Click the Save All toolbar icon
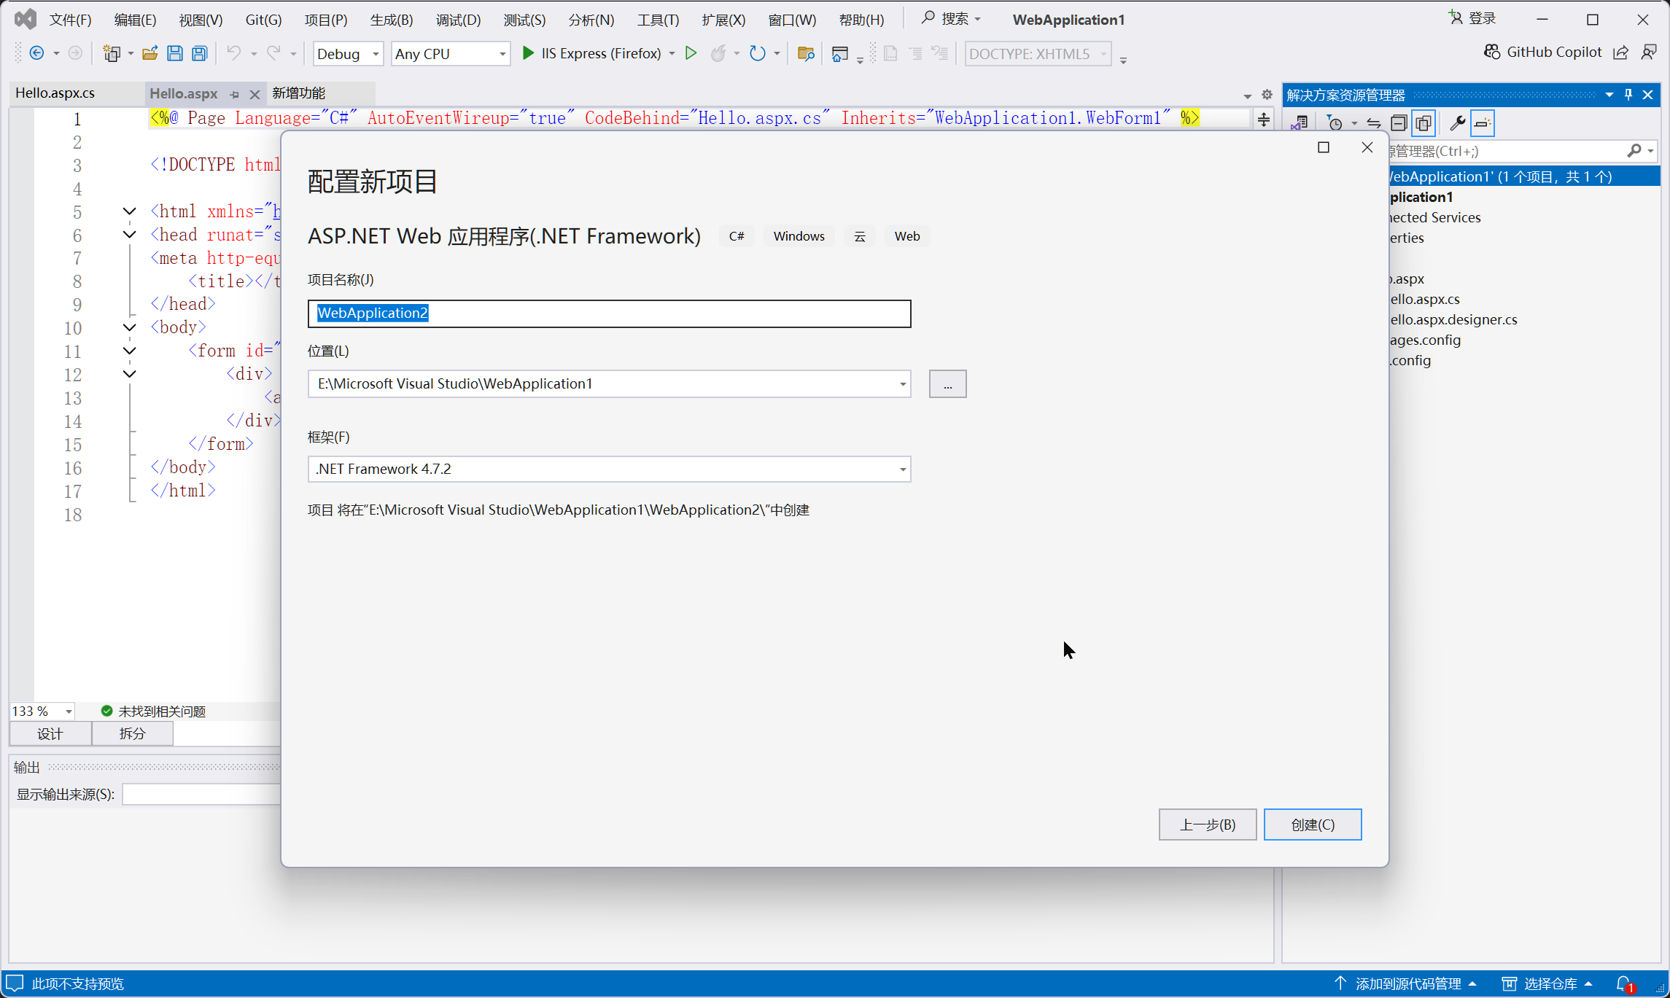This screenshot has width=1670, height=998. tap(199, 53)
